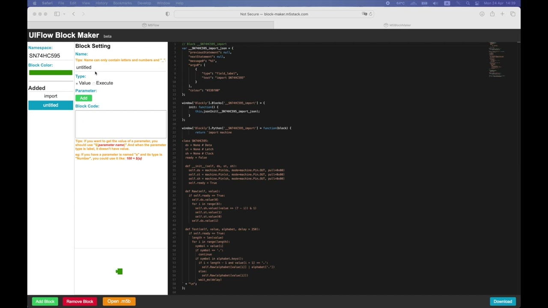
Task: Click the Add Block button
Action: pos(45,302)
